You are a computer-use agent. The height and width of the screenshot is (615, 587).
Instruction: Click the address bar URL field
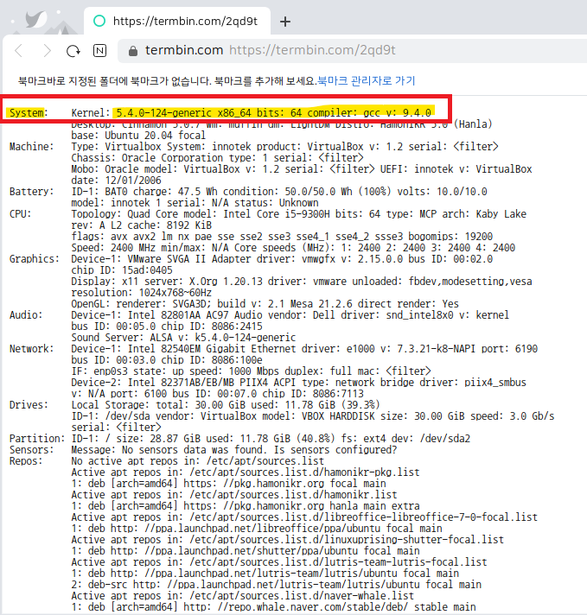click(352, 50)
